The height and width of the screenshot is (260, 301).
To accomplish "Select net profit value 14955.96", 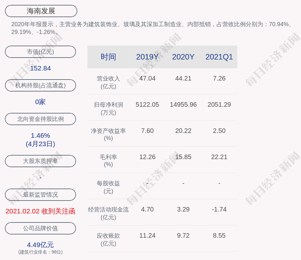I will coord(183,104).
